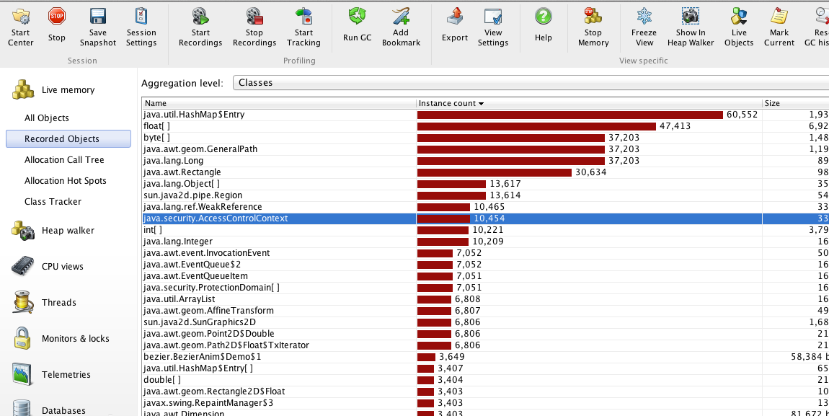Screen dimensions: 829x416
Task: Select java.util.HashMap$Entry[ ] array row
Action: (x=485, y=368)
